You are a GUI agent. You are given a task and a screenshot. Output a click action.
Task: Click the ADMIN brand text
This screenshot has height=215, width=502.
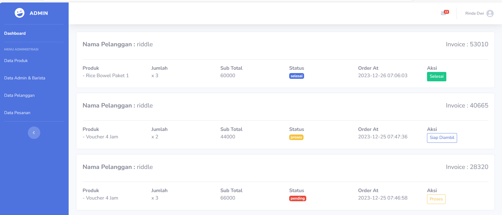[x=39, y=13]
